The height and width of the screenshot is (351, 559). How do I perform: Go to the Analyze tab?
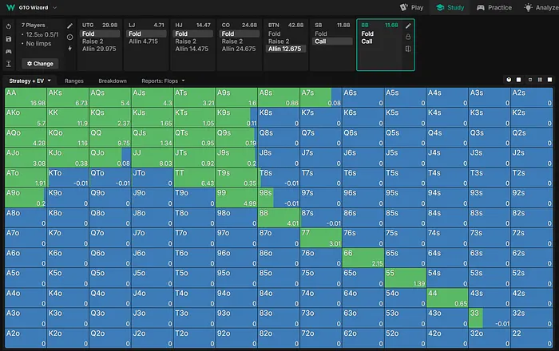(x=541, y=7)
